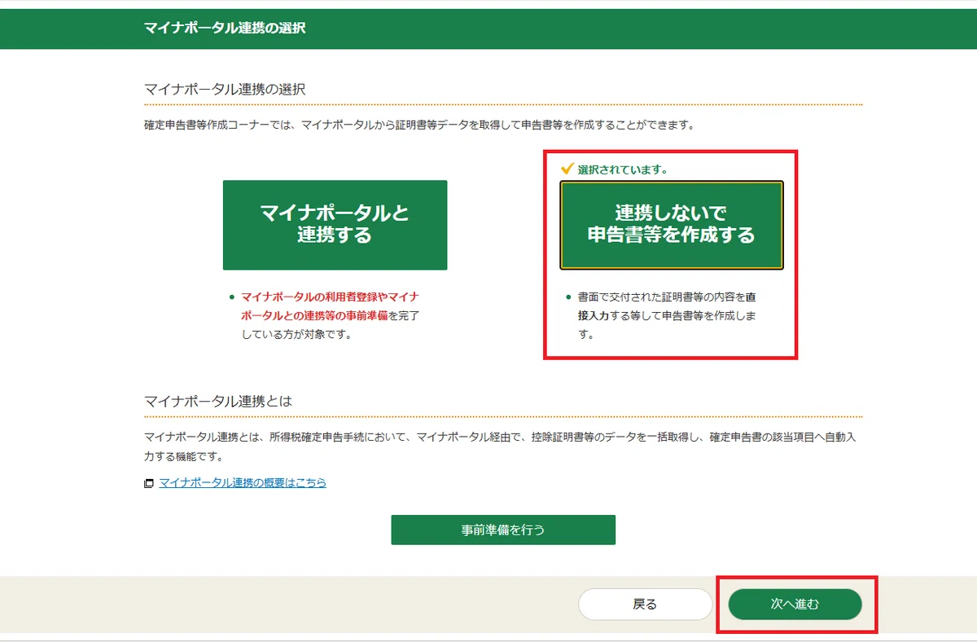977x642 pixels.
Task: Select マイナポータルと連携する option
Action: pyautogui.click(x=335, y=225)
